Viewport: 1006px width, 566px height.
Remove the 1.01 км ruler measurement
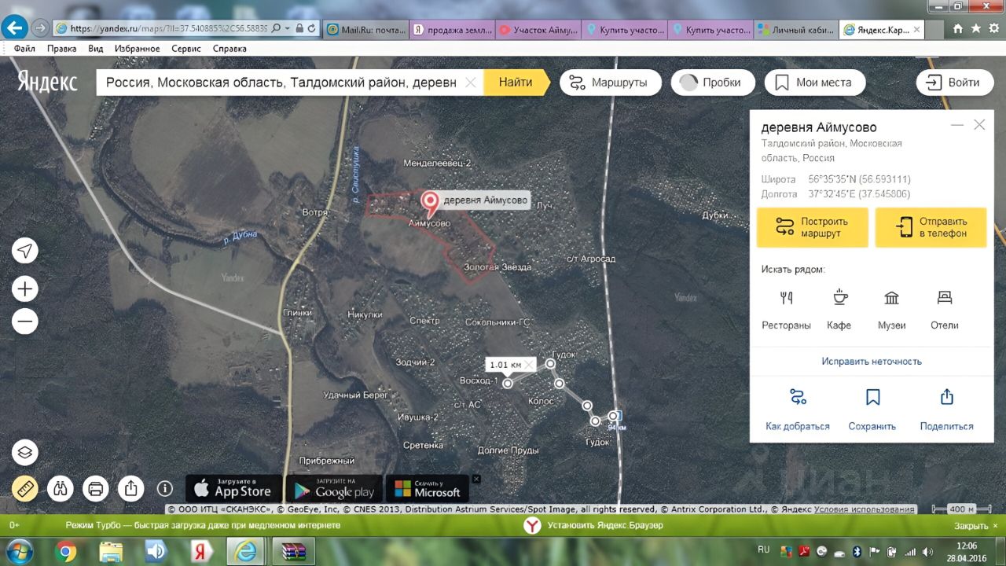(529, 365)
